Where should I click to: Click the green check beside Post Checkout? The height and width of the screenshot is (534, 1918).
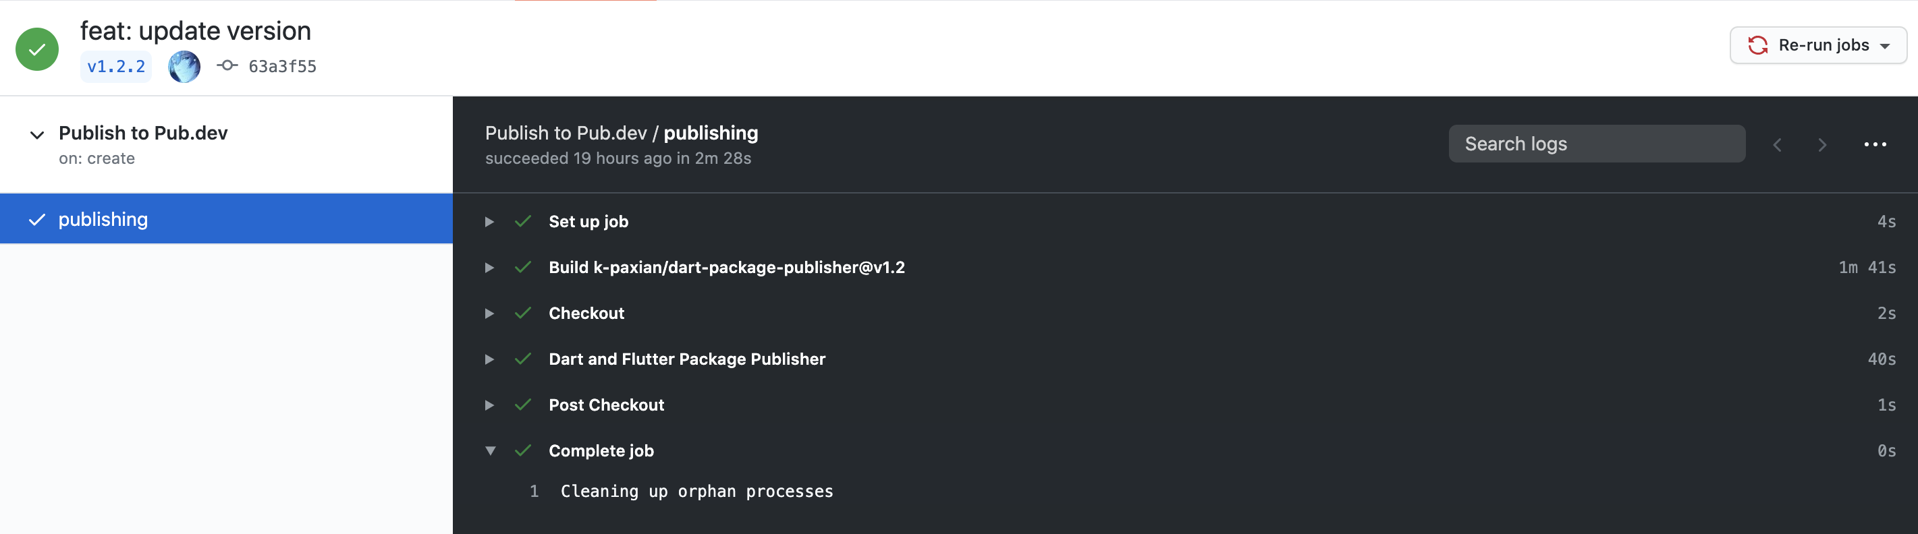(522, 405)
